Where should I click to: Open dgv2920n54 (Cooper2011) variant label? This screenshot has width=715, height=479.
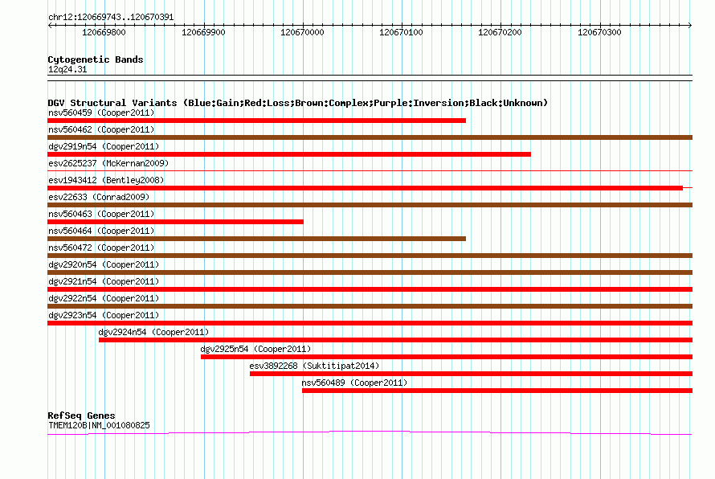[104, 264]
